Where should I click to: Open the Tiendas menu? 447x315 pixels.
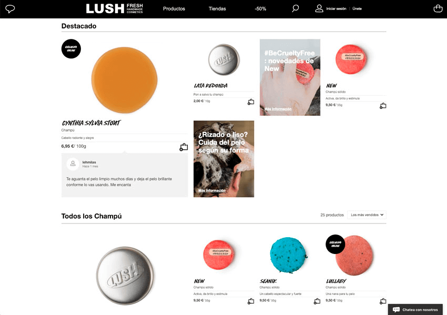pos(217,9)
